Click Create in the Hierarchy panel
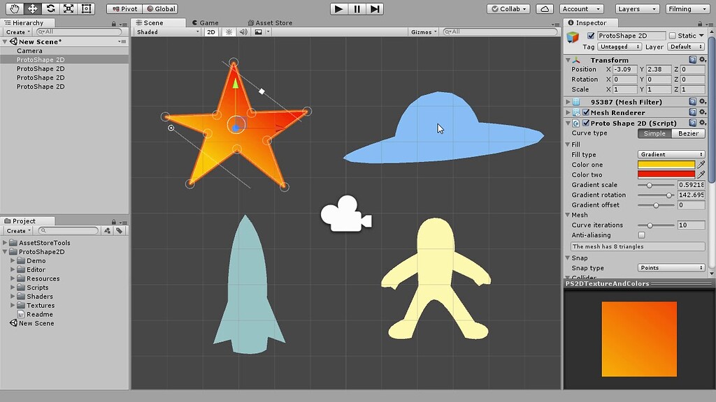Screen dimensions: 716x402 pos(15,31)
